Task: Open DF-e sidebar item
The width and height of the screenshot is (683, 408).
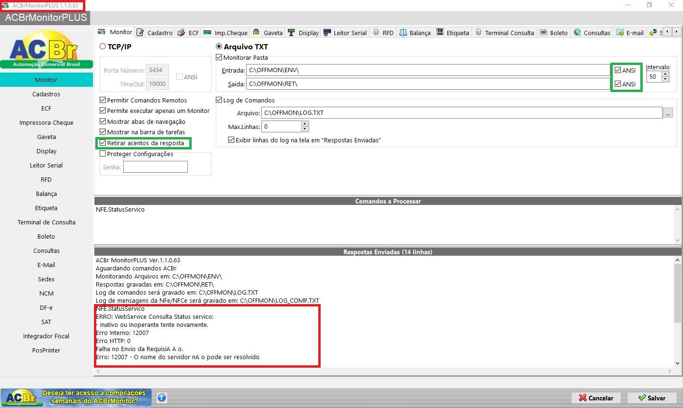Action: [46, 307]
